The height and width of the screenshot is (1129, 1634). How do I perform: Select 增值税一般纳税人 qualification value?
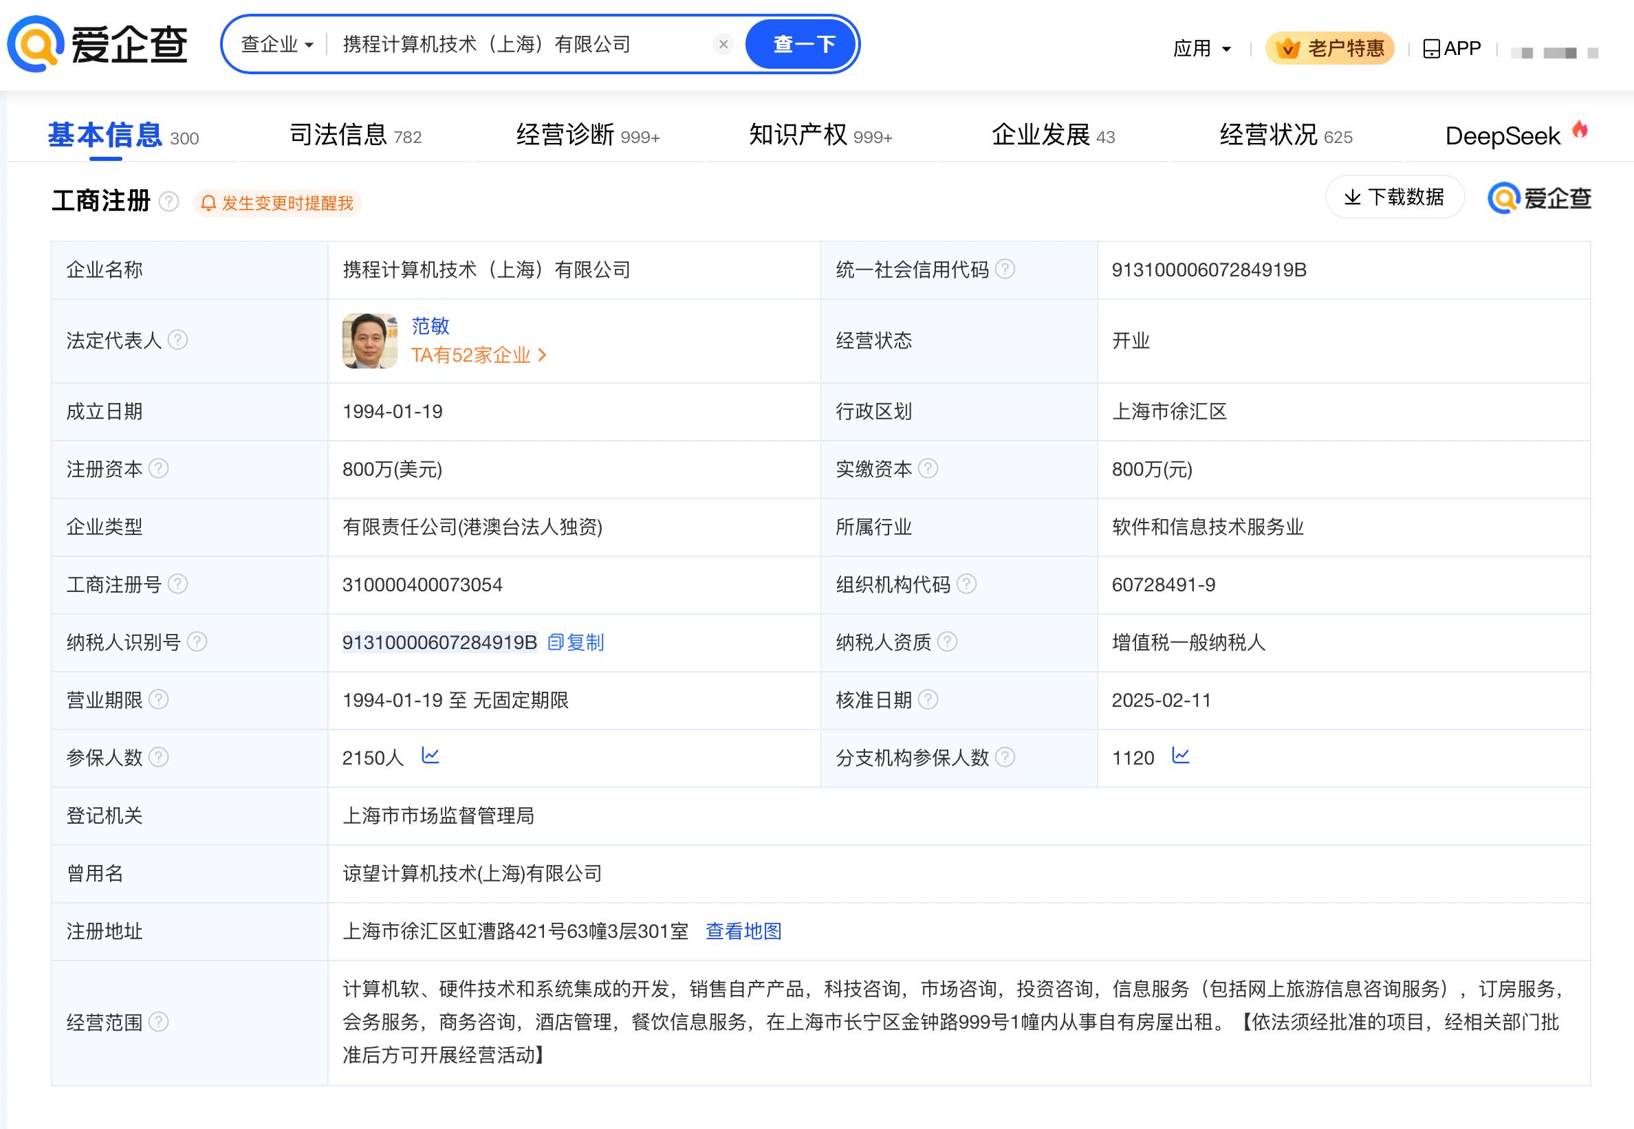pos(1188,642)
